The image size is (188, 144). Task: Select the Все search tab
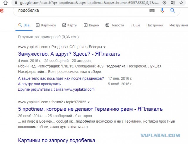(x=24, y=25)
